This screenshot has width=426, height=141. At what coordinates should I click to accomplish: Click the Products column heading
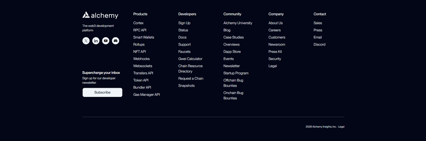pos(140,14)
